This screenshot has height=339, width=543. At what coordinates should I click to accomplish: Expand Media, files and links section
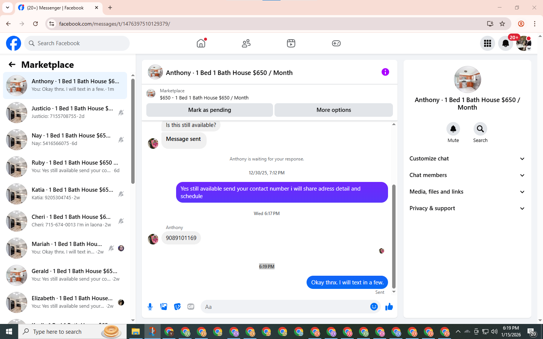click(x=467, y=192)
